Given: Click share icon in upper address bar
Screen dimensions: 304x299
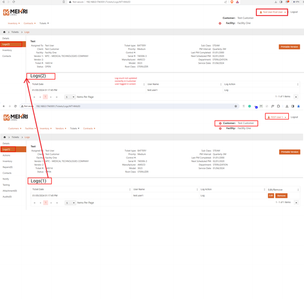Looking at the screenshot, I should coord(226,2).
